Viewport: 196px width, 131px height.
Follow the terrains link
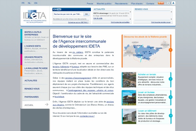tap(56, 67)
